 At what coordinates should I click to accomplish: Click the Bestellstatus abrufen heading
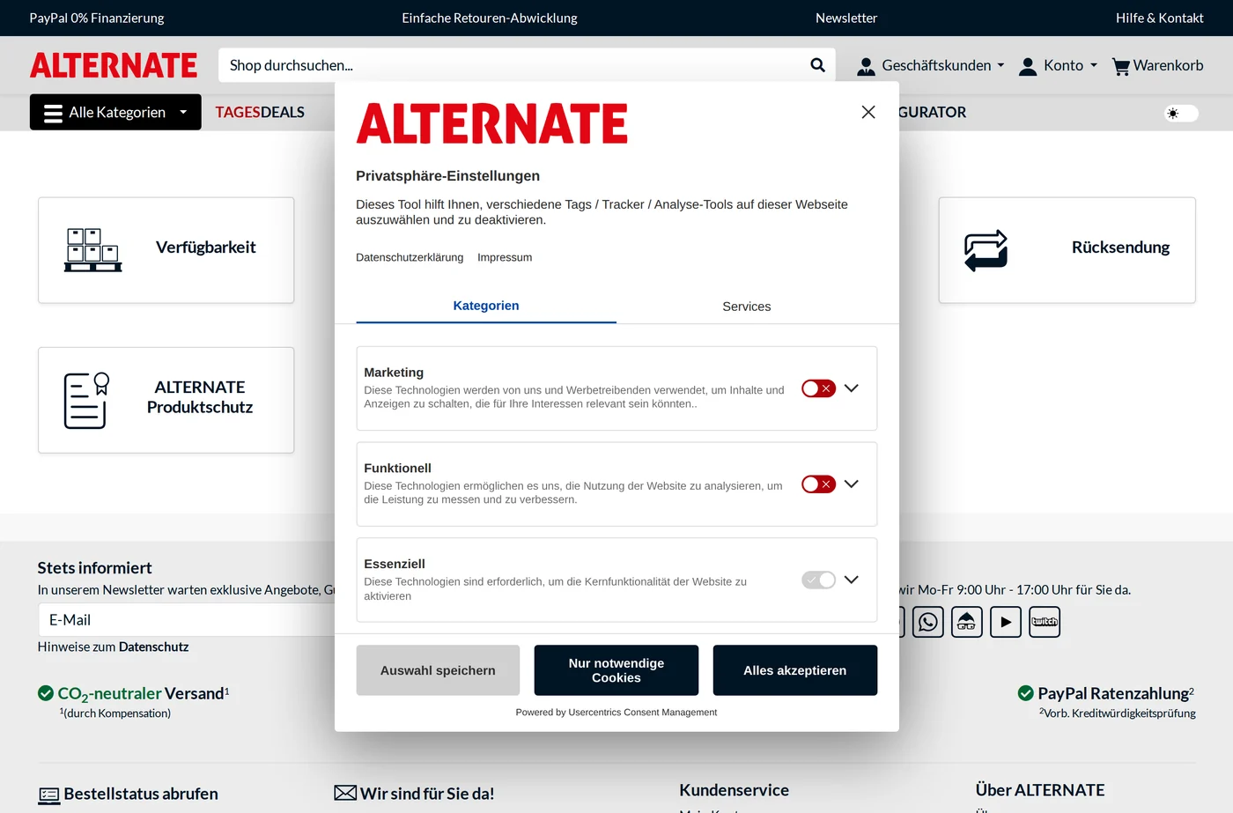(141, 794)
